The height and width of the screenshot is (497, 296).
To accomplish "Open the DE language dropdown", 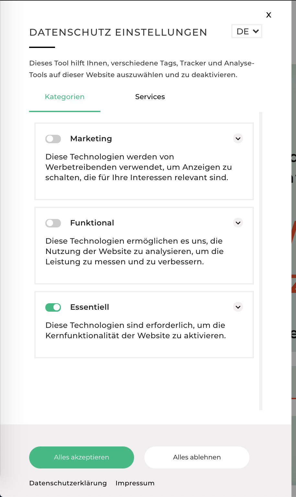I will point(247,31).
